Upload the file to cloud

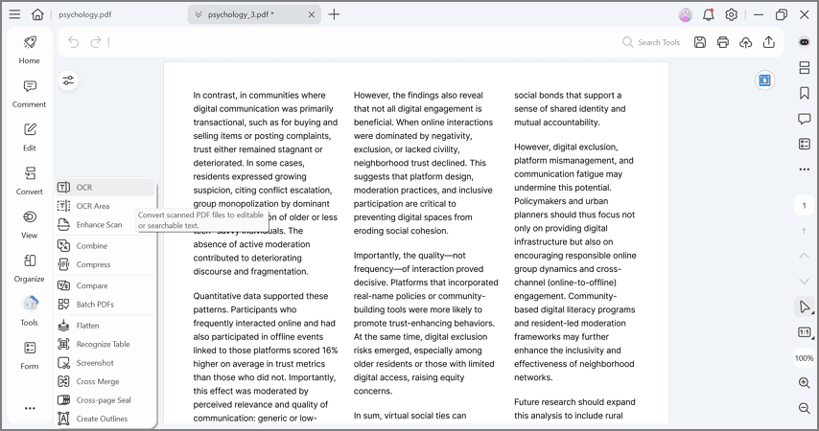746,42
